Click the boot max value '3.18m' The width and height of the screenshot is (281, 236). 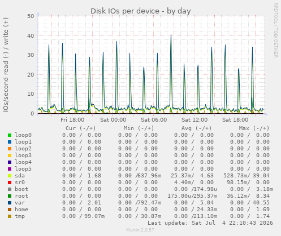[x=265, y=189]
